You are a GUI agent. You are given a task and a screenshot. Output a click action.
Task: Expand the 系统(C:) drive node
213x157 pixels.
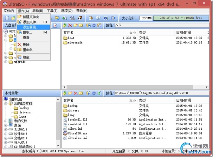(6, 129)
